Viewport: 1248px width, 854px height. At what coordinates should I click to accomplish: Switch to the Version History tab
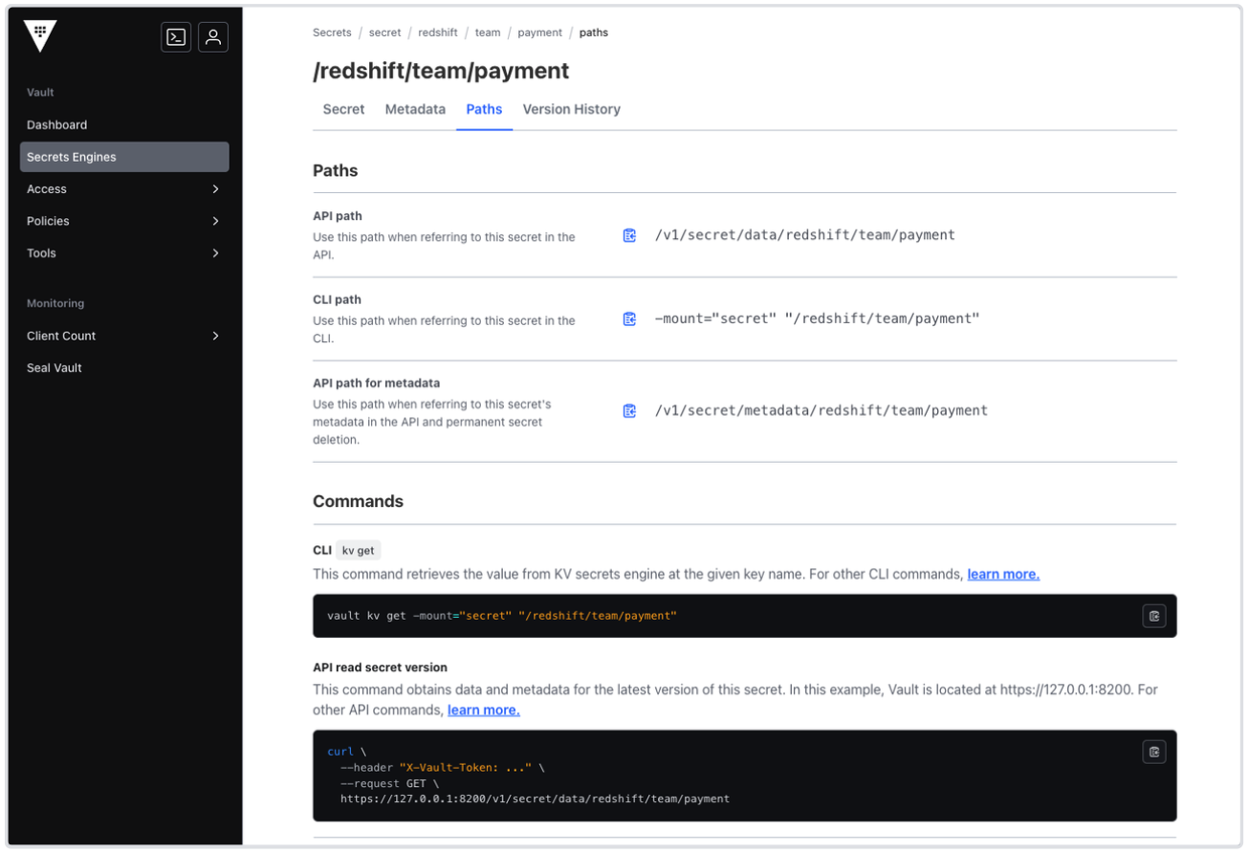tap(571, 109)
